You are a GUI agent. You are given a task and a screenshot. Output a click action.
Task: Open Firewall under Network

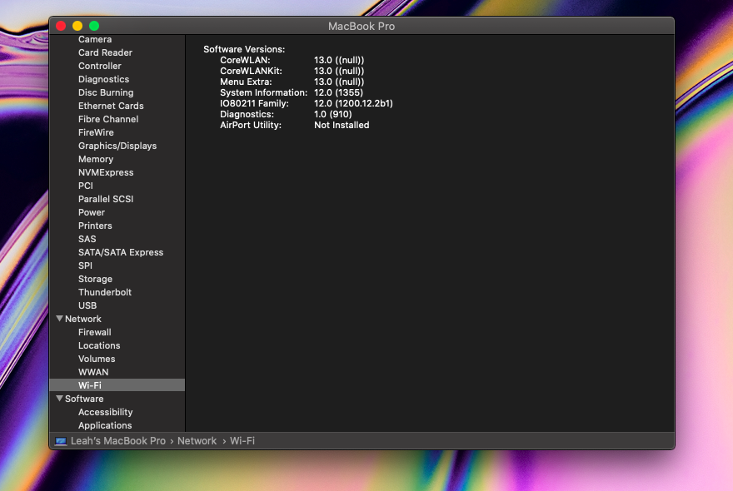pos(94,332)
